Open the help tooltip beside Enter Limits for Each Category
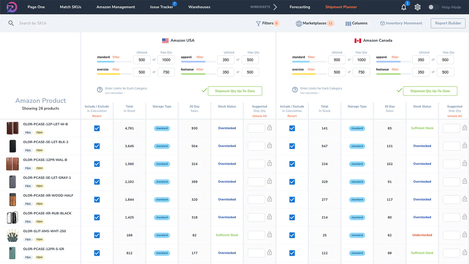Viewport: 469px width, 264px height. pos(100,90)
